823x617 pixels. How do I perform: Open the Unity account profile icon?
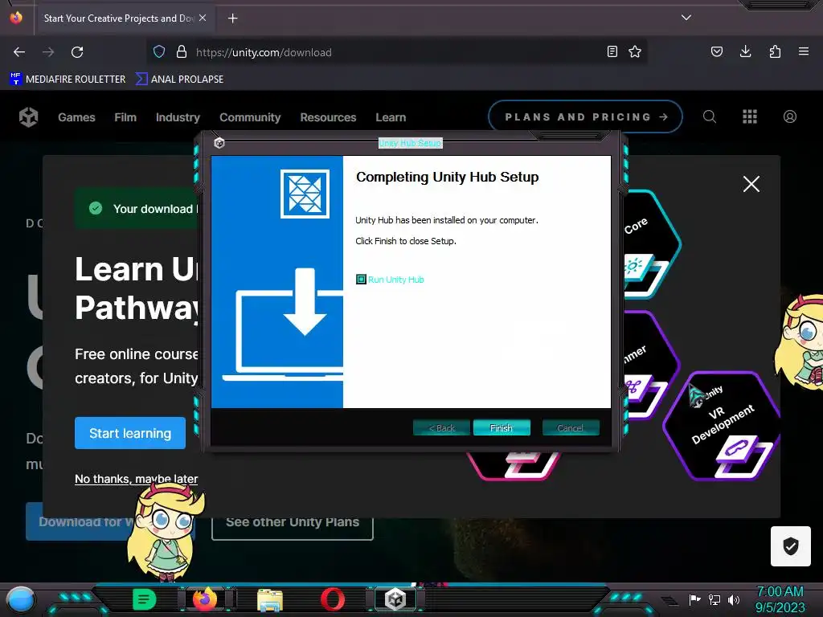click(x=790, y=116)
